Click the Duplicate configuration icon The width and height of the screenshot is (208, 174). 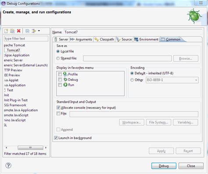pyautogui.click(x=12, y=31)
